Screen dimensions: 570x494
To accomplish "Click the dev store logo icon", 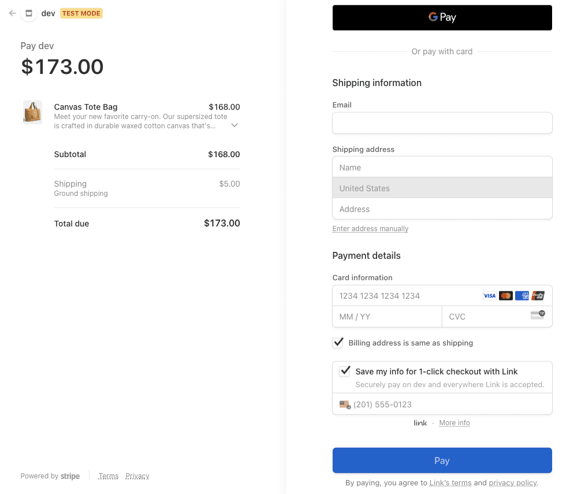I will point(28,13).
